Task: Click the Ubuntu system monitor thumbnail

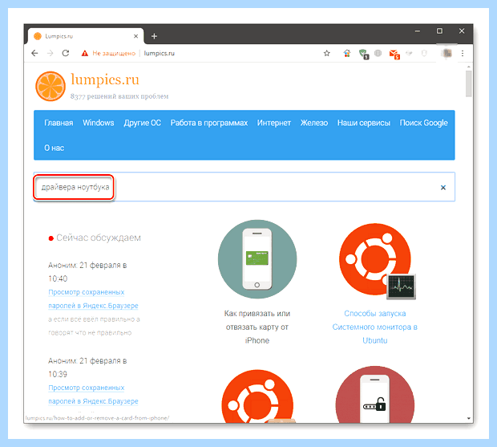Action: (376, 261)
